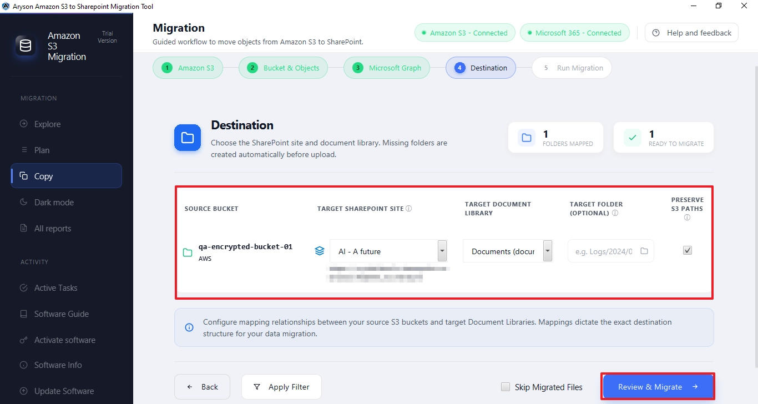Click the Back button
Screen dimensions: 758x404
203,387
